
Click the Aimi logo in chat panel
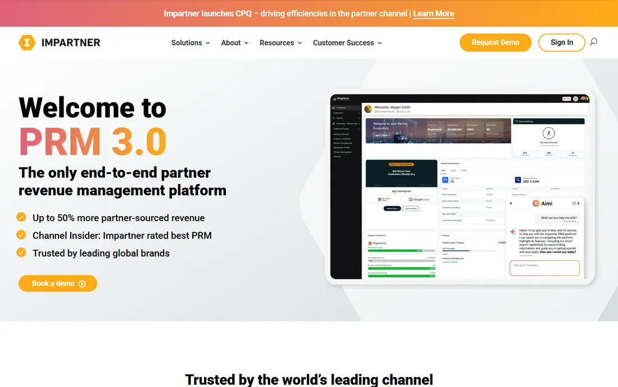(x=536, y=203)
